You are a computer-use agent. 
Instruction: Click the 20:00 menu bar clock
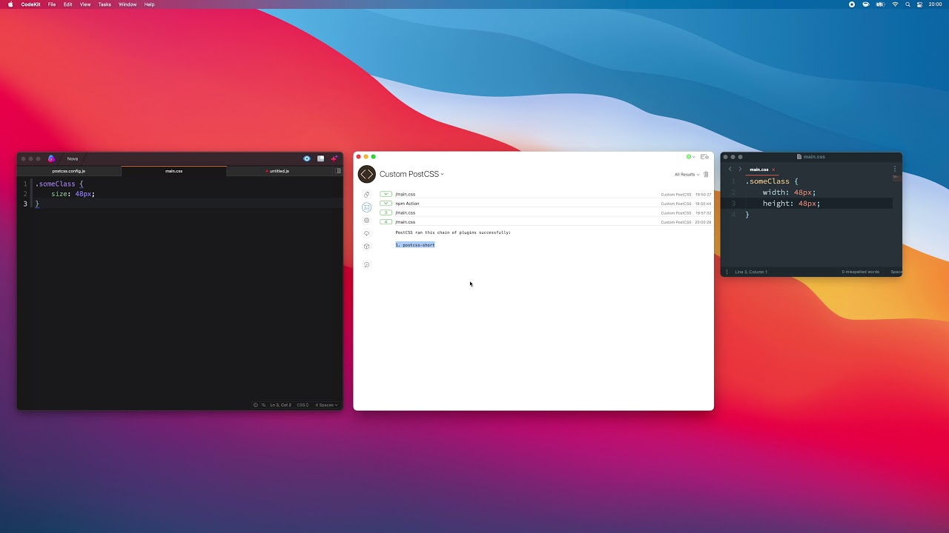point(936,4)
